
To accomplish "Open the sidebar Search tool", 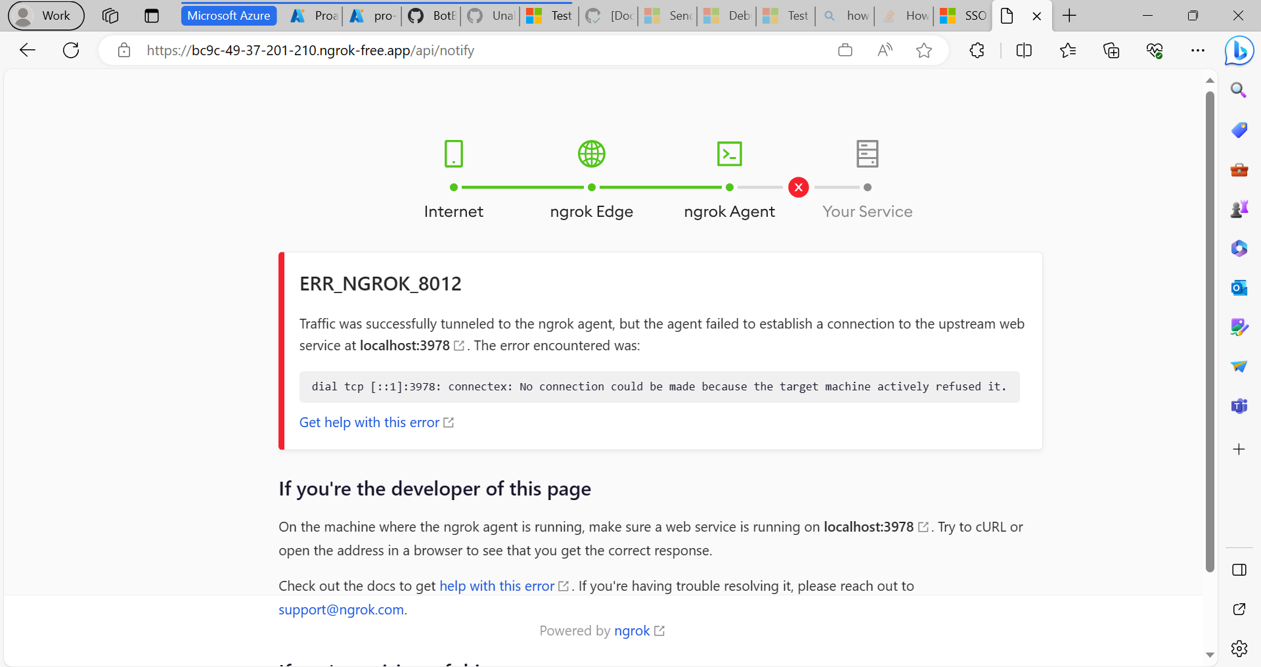I will coord(1239,89).
